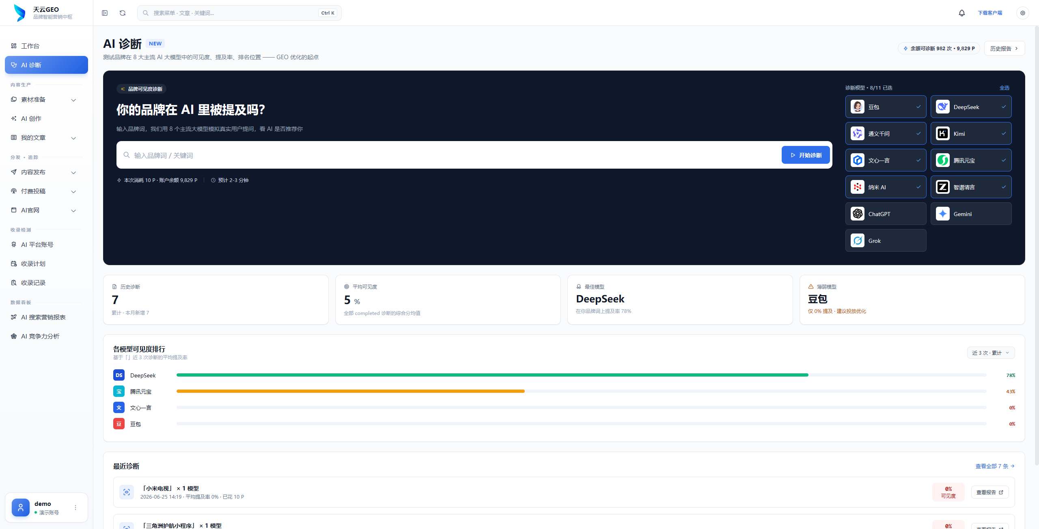Click the 宝 badge in 腾讯元宝 ranking row
The height and width of the screenshot is (529, 1039).
point(119,392)
